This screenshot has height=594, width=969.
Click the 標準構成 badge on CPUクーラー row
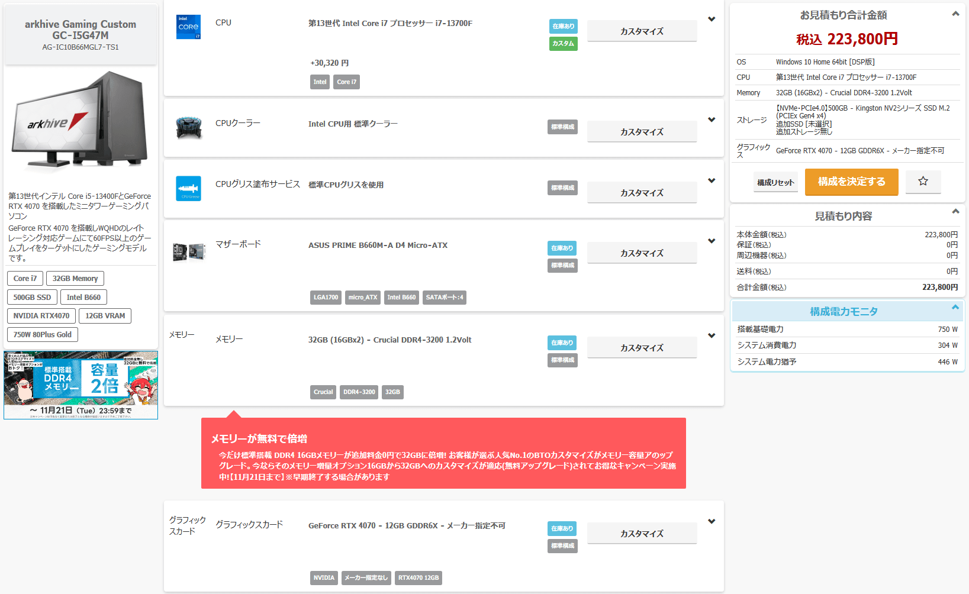pyautogui.click(x=562, y=127)
